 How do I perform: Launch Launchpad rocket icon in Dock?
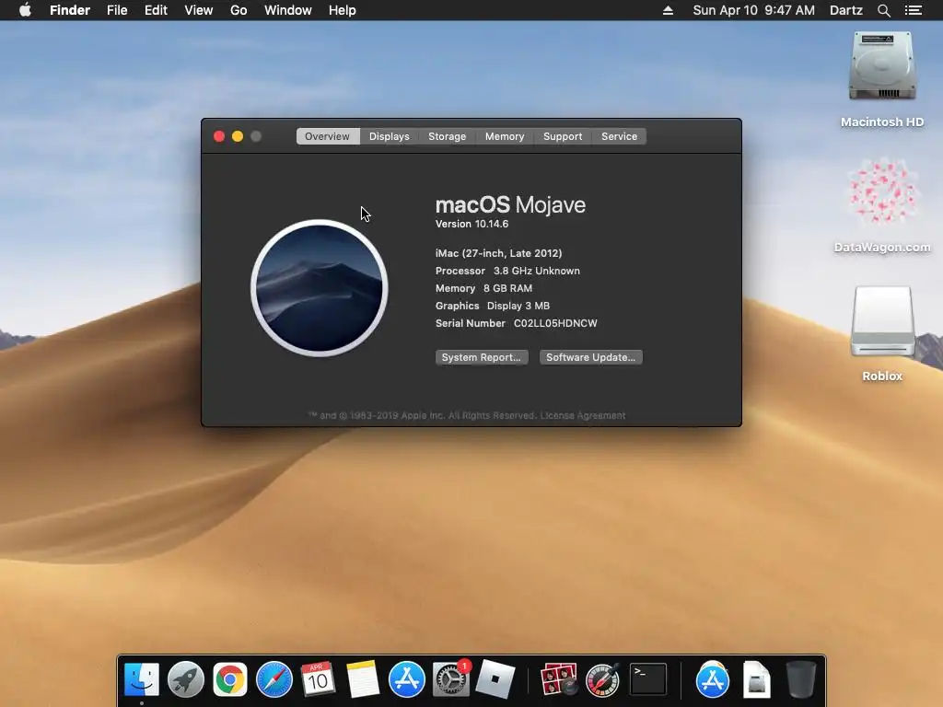click(186, 679)
